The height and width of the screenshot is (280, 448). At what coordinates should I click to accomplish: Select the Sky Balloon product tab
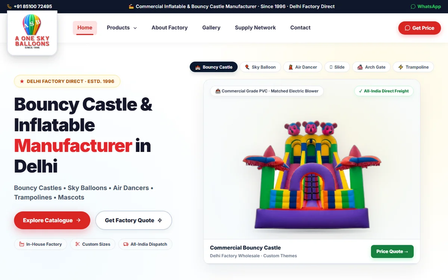tap(261, 67)
